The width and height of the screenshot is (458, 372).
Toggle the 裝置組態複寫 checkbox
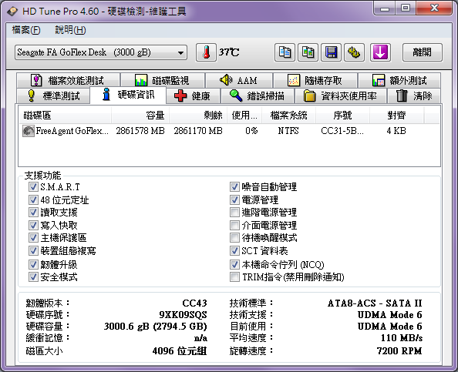(33, 250)
